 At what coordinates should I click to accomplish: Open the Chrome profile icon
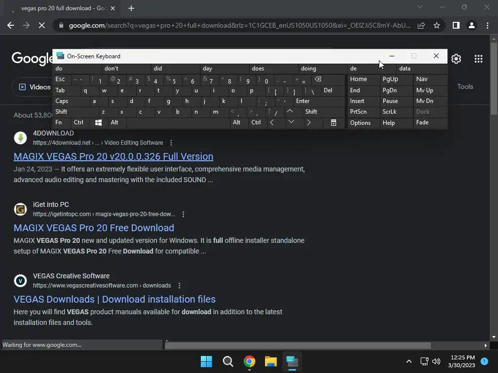pos(472,25)
